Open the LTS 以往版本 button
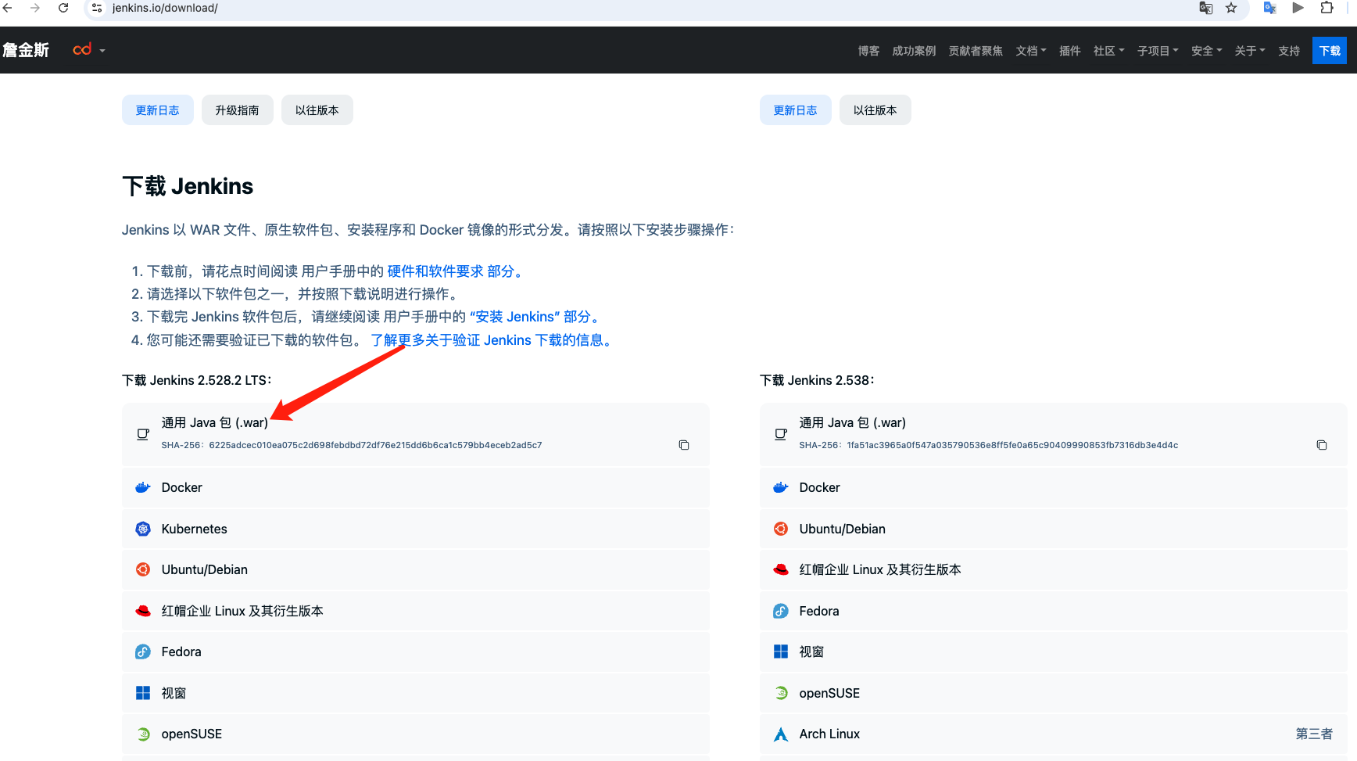This screenshot has width=1357, height=761. point(317,110)
